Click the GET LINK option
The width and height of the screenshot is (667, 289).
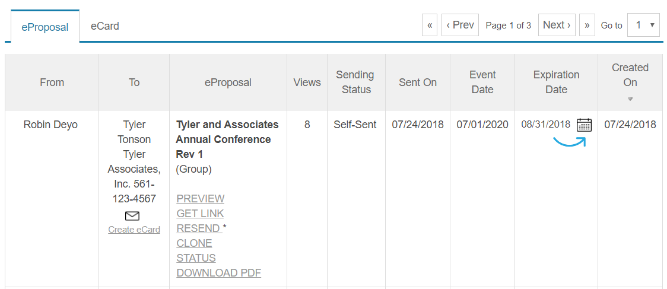[x=200, y=214]
